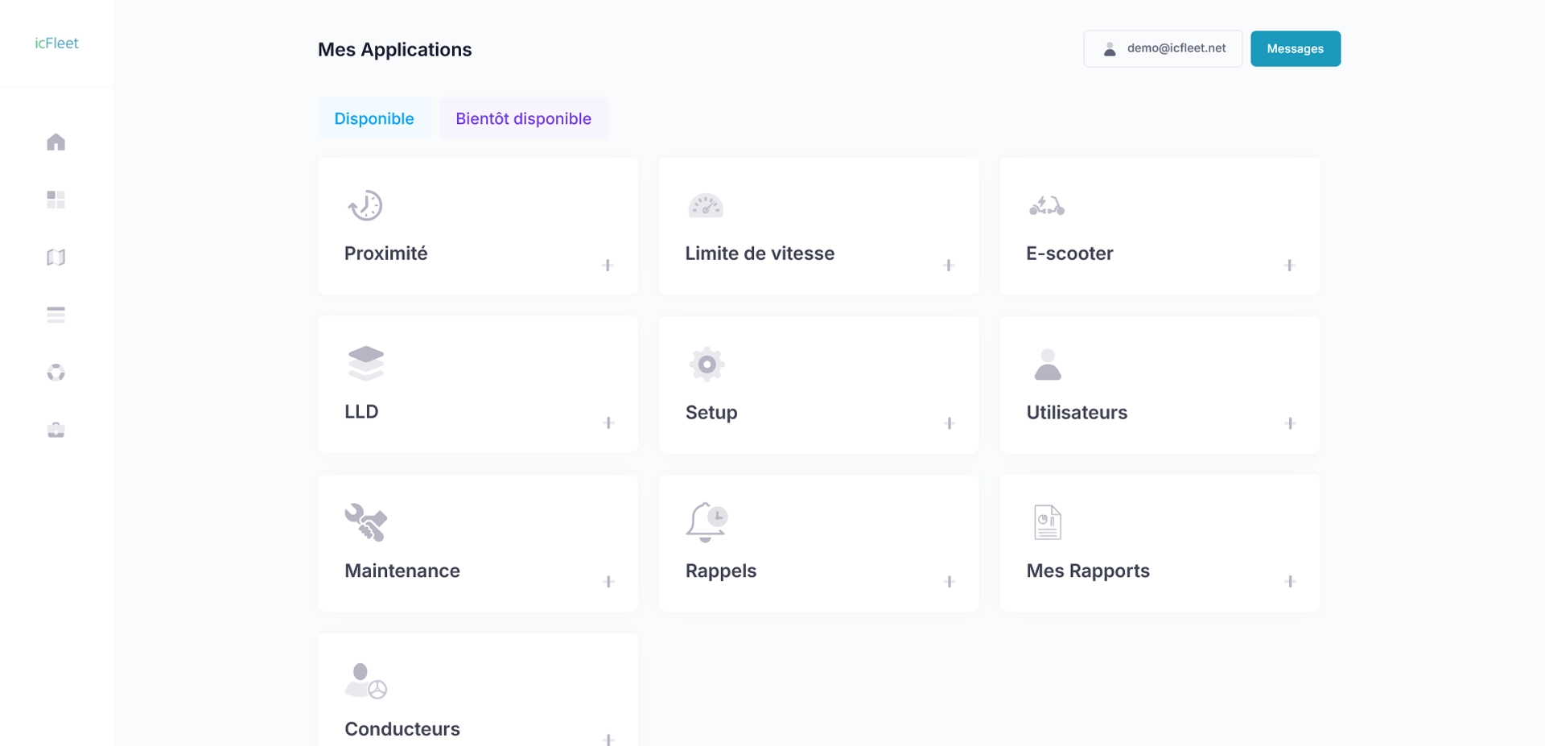The width and height of the screenshot is (1545, 746).
Task: Click the speedometer icon for Limite de vitesse
Action: pos(706,206)
